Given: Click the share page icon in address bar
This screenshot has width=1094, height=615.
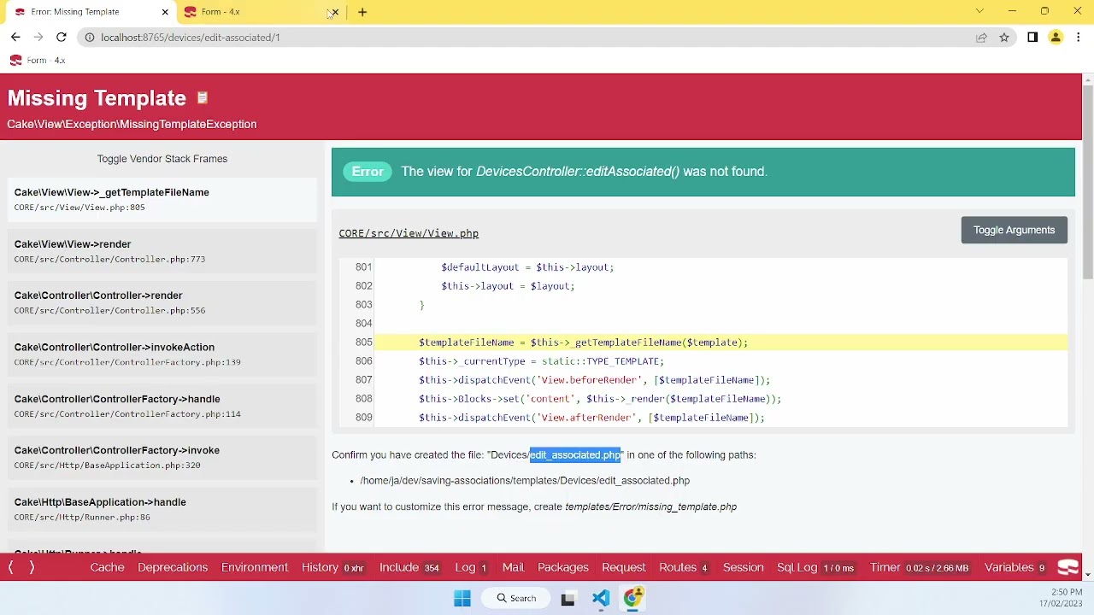Looking at the screenshot, I should [x=981, y=38].
